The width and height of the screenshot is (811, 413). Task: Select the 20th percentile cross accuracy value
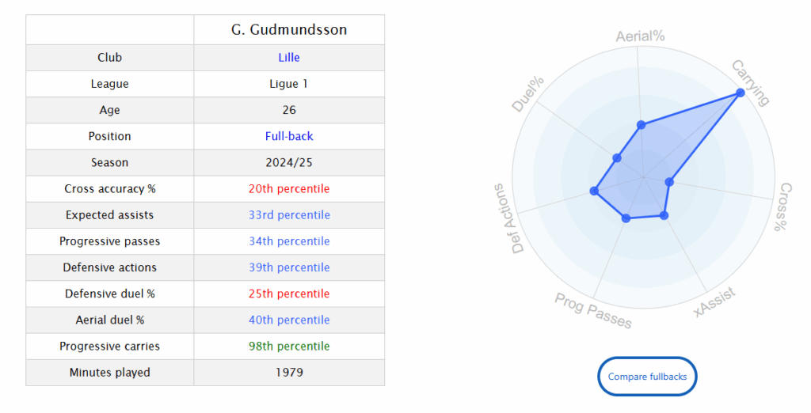click(x=289, y=189)
